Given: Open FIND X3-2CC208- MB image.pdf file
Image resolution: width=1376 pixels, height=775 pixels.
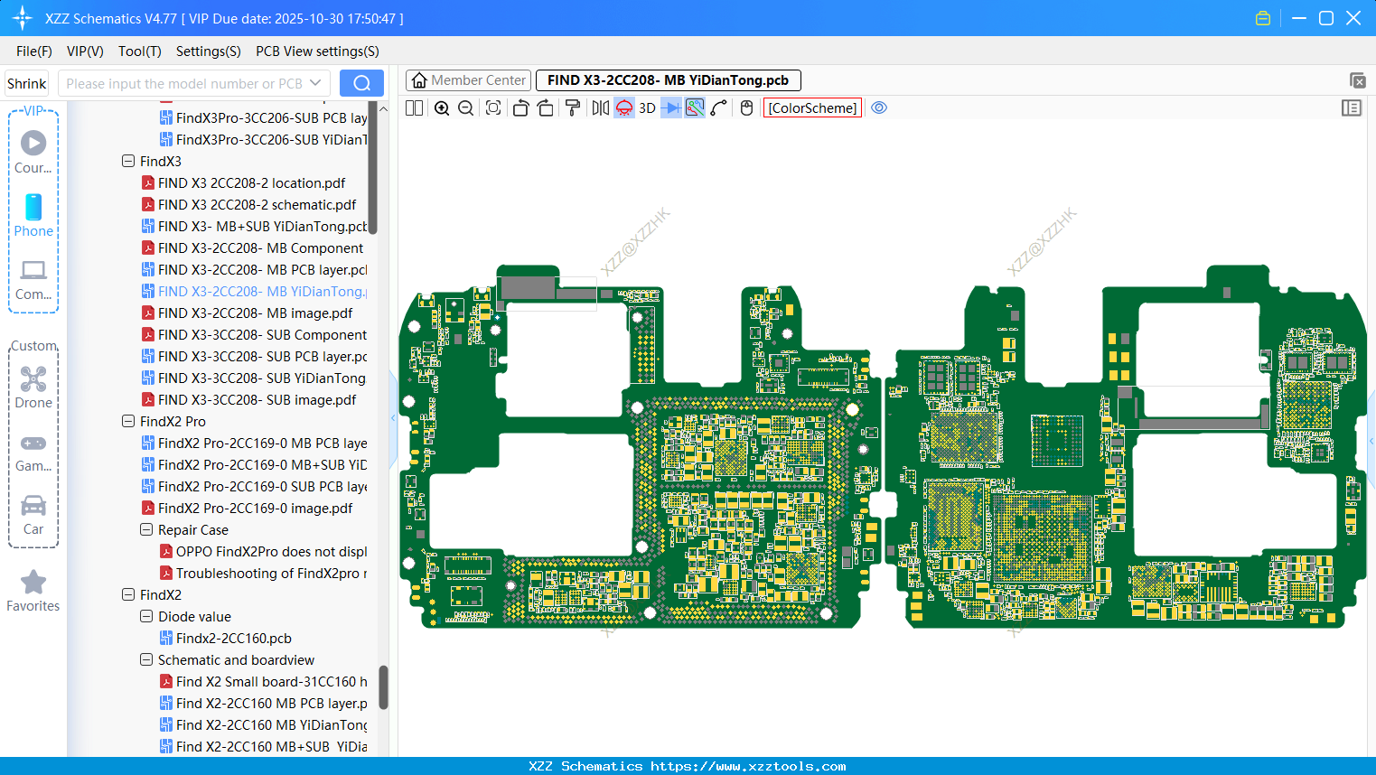Looking at the screenshot, I should tap(255, 313).
